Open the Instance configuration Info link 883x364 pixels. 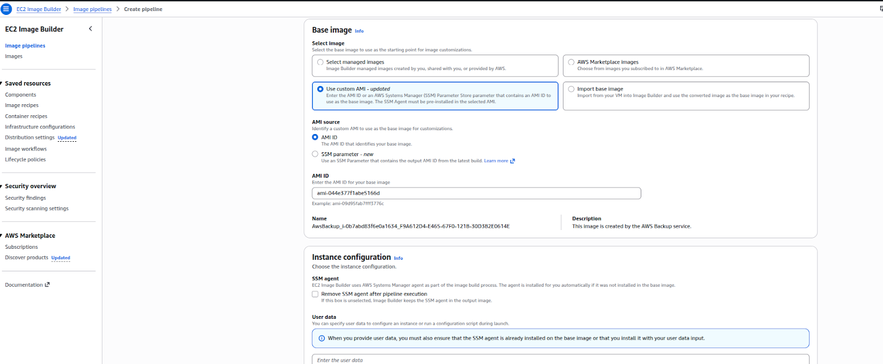398,258
